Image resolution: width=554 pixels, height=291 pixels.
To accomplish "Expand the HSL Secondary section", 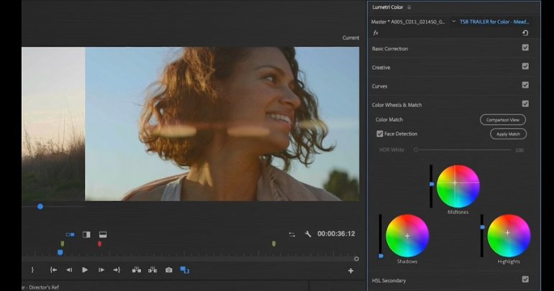I will point(389,280).
